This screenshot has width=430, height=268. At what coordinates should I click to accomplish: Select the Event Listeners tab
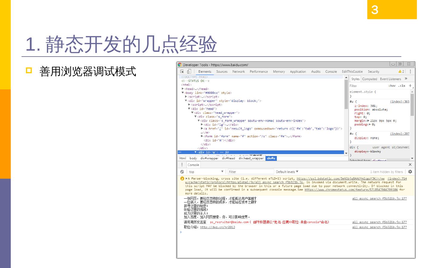point(391,79)
